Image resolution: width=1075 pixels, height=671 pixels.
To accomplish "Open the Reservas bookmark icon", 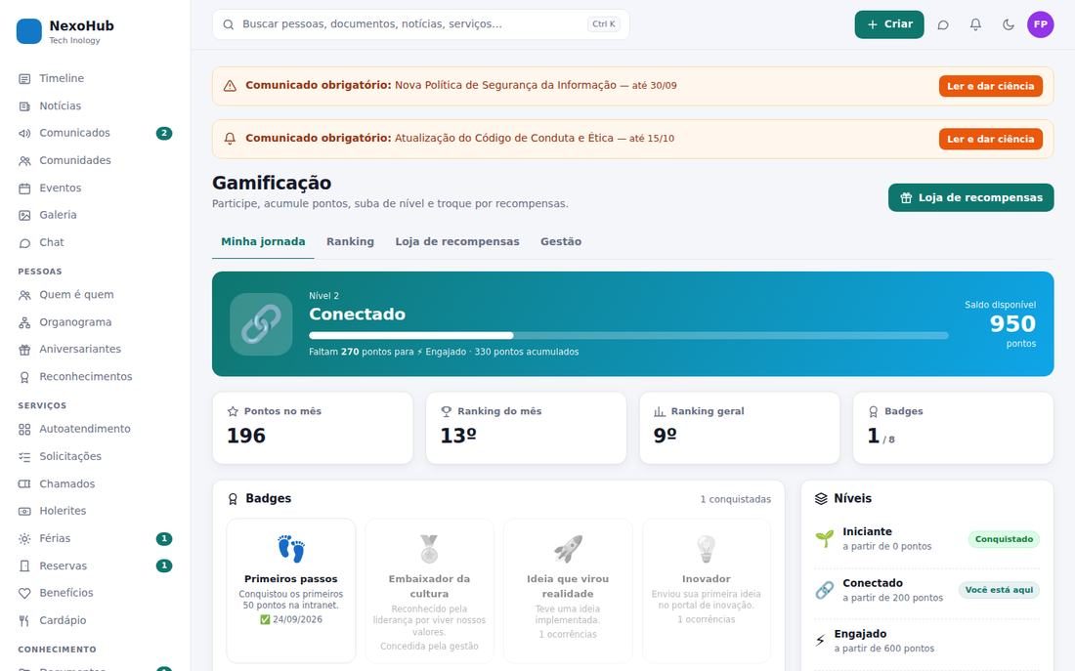I will [x=24, y=566].
